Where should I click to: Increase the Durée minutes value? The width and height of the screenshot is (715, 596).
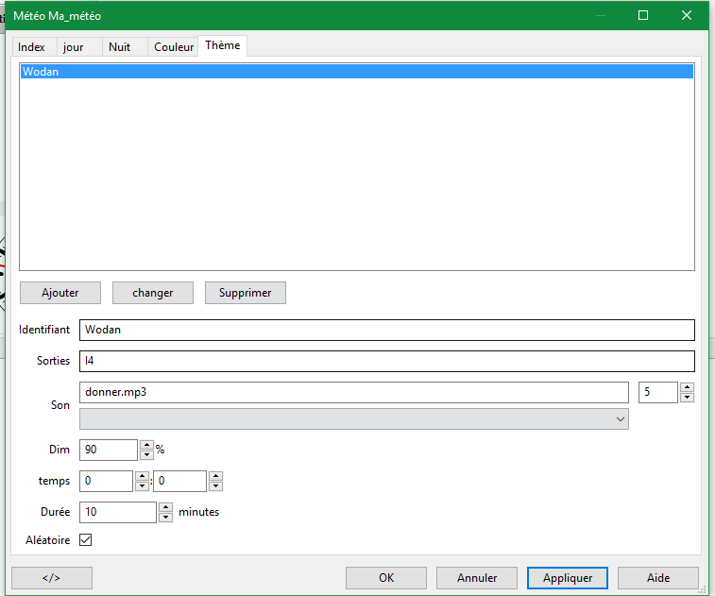165,507
